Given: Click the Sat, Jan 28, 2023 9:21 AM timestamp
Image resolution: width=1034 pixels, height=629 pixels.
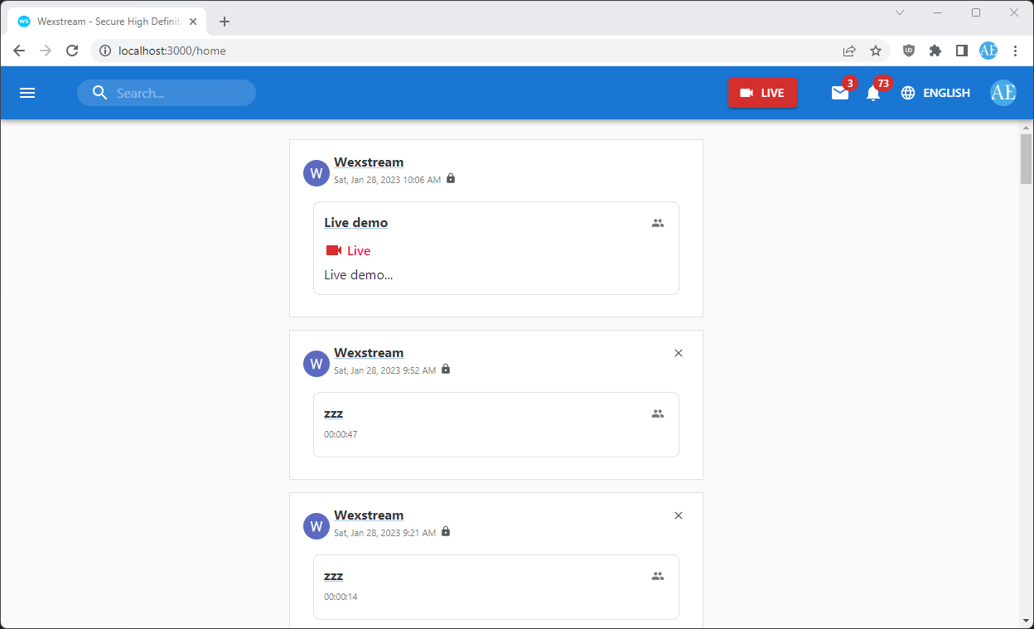Looking at the screenshot, I should [385, 533].
